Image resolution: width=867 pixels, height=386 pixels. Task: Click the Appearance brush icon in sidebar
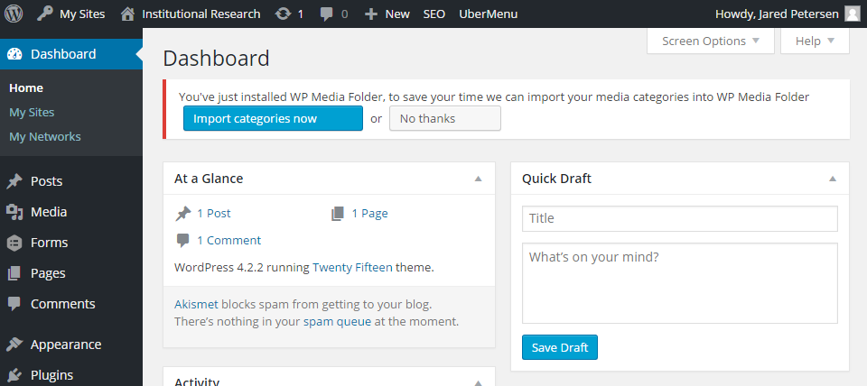pyautogui.click(x=15, y=345)
